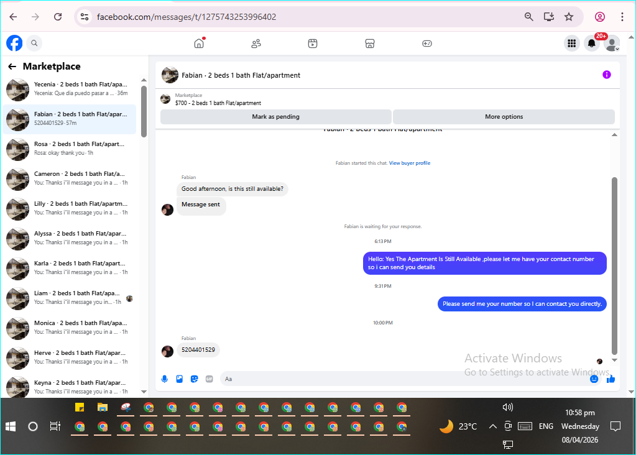Screen dimensions: 636x455
Task: Open the Chrome profile icon
Action: (x=600, y=17)
